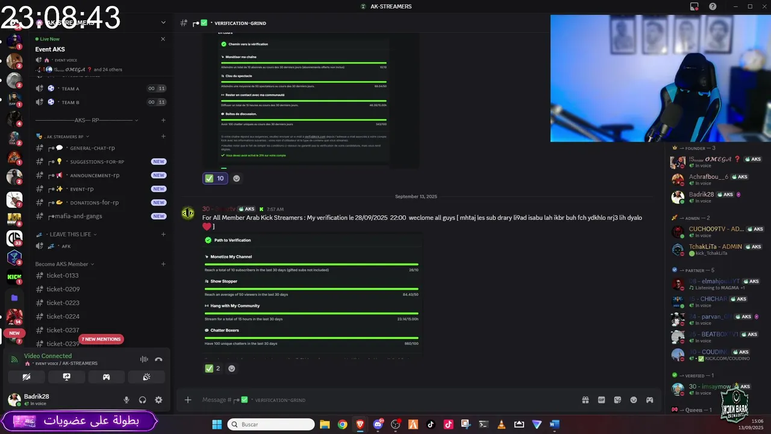This screenshot has height=434, width=771.
Task: Open apps gamepad icon in message bar
Action: tap(649, 400)
